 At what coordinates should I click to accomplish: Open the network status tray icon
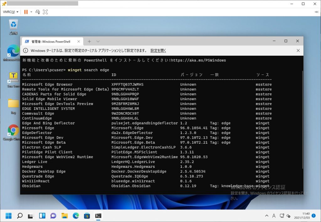(x=282, y=216)
